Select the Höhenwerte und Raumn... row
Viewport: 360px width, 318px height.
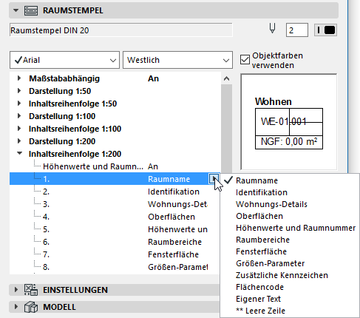[x=115, y=166]
